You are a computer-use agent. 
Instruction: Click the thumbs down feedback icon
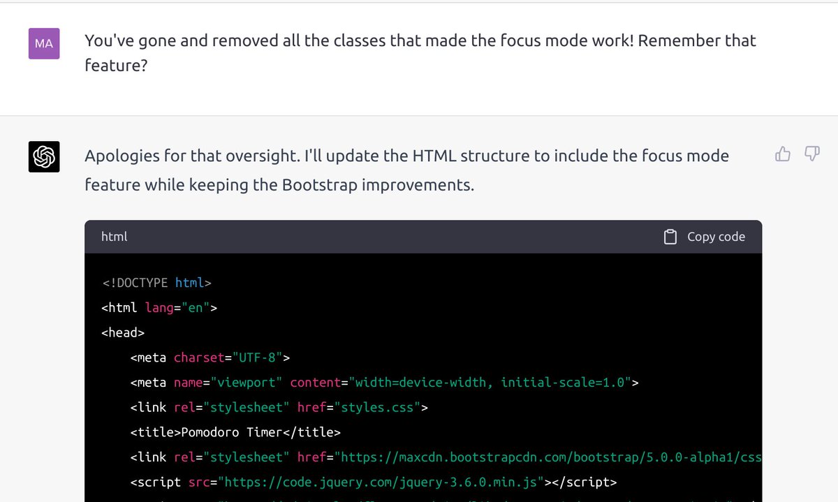point(812,154)
